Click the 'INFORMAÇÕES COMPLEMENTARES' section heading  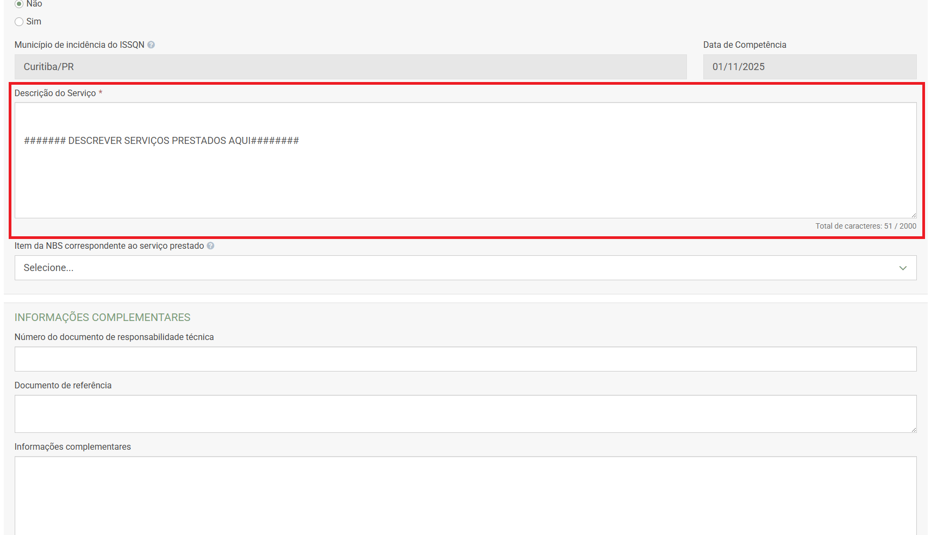point(102,317)
